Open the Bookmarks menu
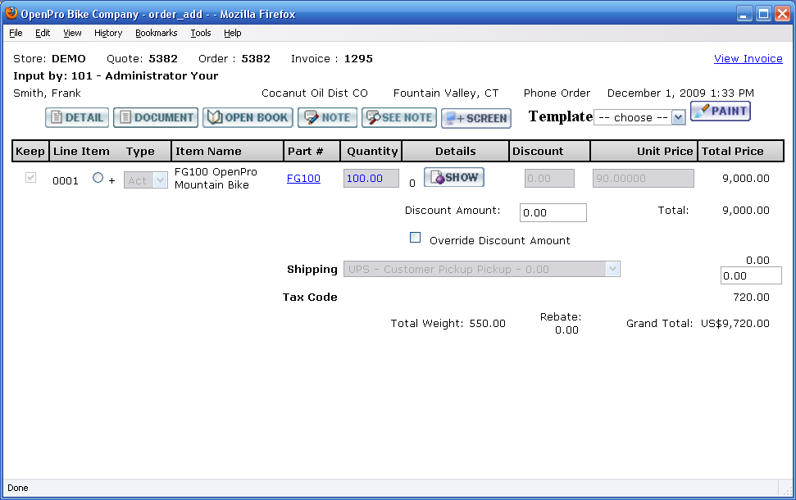 pos(156,33)
